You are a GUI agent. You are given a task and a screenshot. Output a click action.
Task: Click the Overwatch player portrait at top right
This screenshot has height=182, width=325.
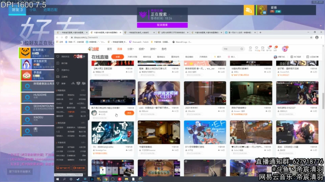262,10
